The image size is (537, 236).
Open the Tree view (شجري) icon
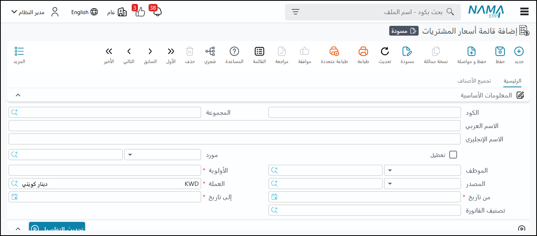click(210, 52)
